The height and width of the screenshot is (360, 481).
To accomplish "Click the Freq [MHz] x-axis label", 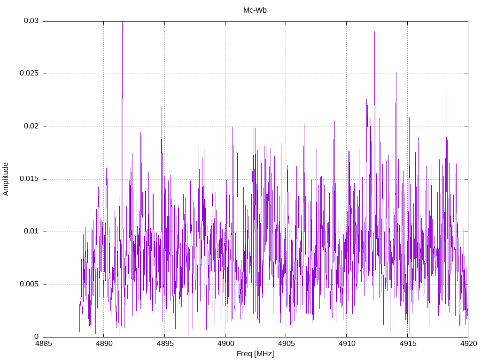I will click(255, 353).
